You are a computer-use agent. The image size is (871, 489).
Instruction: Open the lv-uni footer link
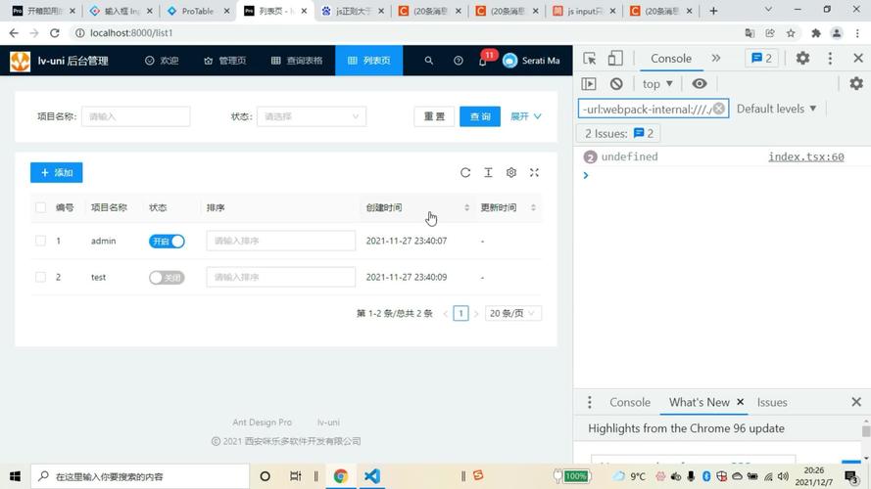point(328,422)
